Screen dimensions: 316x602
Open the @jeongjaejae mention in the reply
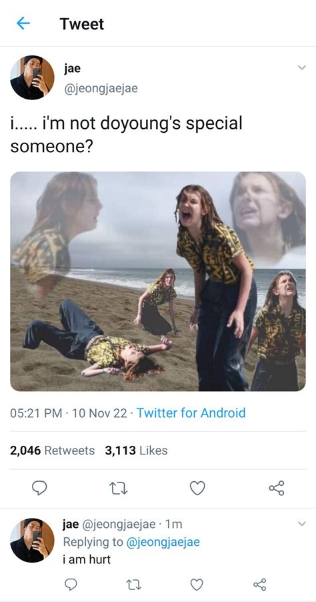coord(163,542)
